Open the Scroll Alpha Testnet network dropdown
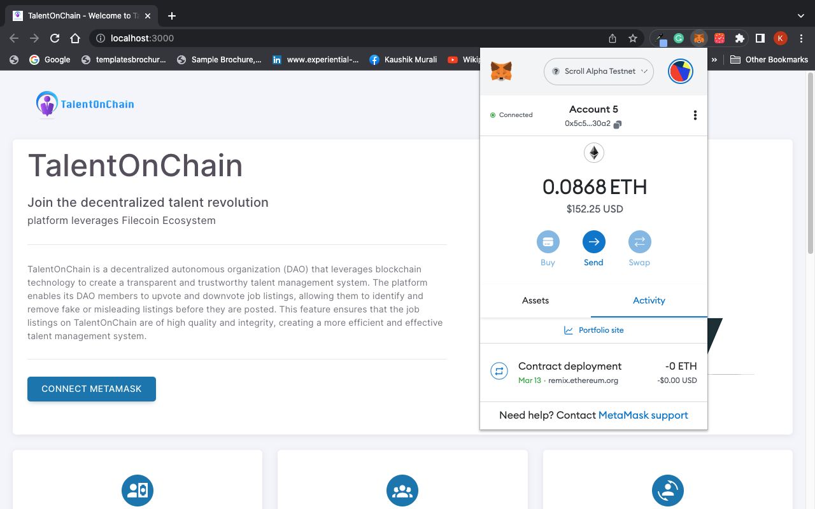 click(x=599, y=71)
